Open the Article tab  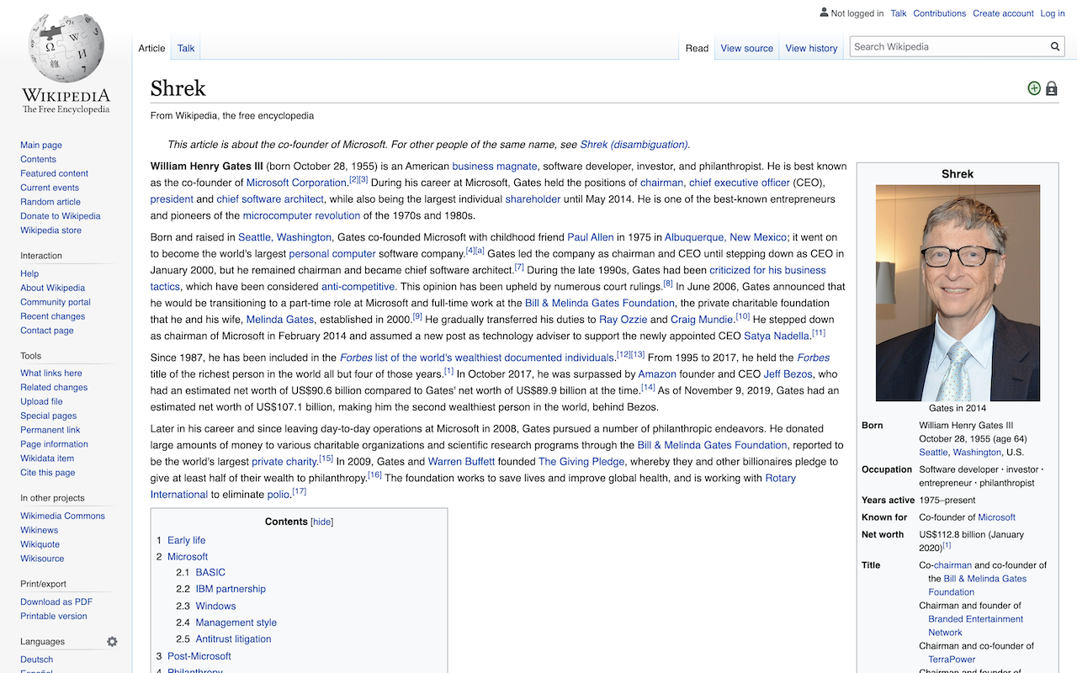151,48
